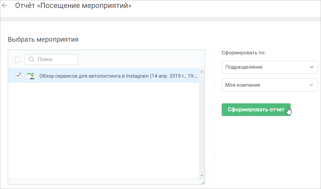Click the Сформировать отчет button

(x=256, y=110)
